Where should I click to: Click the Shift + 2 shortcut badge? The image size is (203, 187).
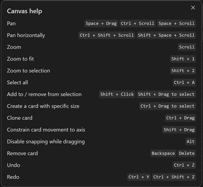click(183, 71)
